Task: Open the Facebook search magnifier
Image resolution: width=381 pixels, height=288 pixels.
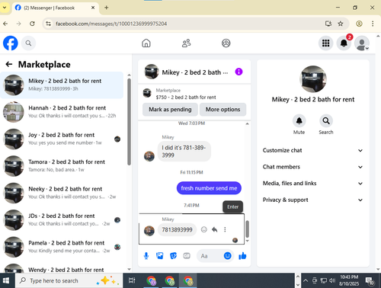Action: tap(28, 43)
